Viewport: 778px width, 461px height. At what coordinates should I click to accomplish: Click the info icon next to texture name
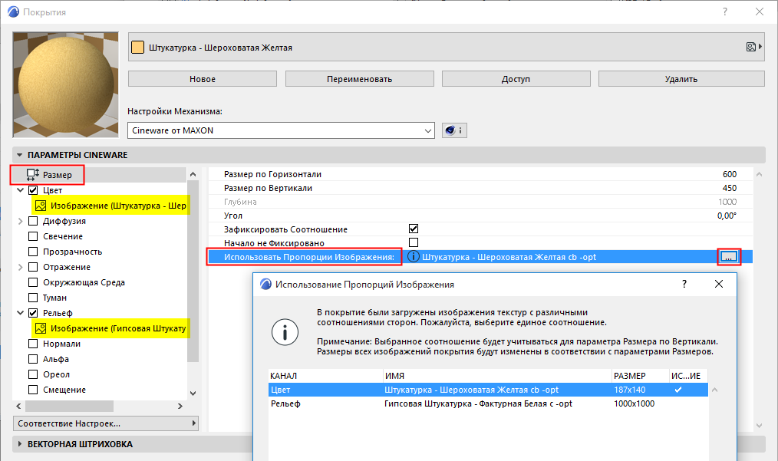coord(414,256)
